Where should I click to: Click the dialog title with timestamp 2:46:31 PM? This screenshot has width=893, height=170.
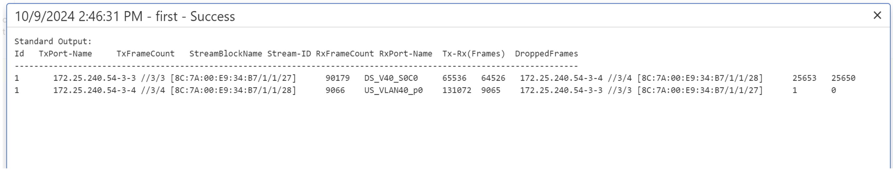125,16
